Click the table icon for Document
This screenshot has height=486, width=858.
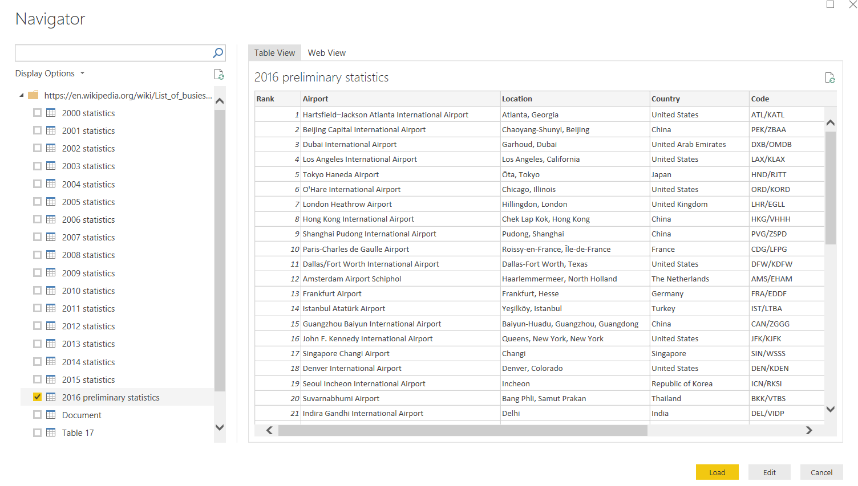click(51, 415)
